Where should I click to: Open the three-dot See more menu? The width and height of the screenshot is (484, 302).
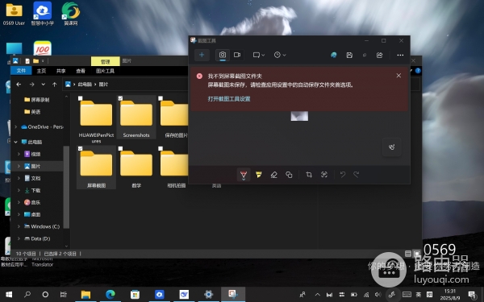tap(400, 55)
